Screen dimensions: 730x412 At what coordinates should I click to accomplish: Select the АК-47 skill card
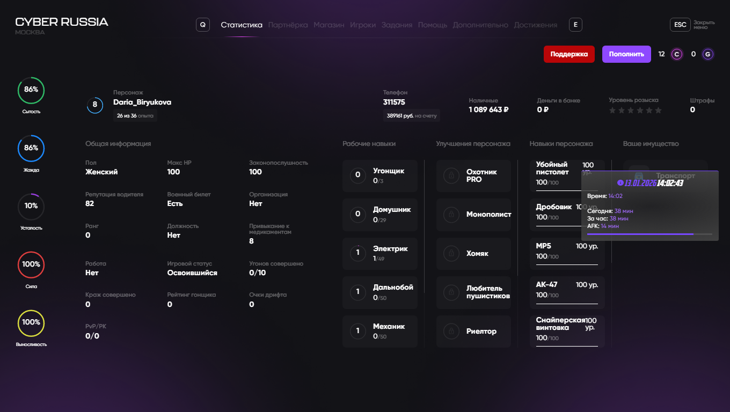567,292
